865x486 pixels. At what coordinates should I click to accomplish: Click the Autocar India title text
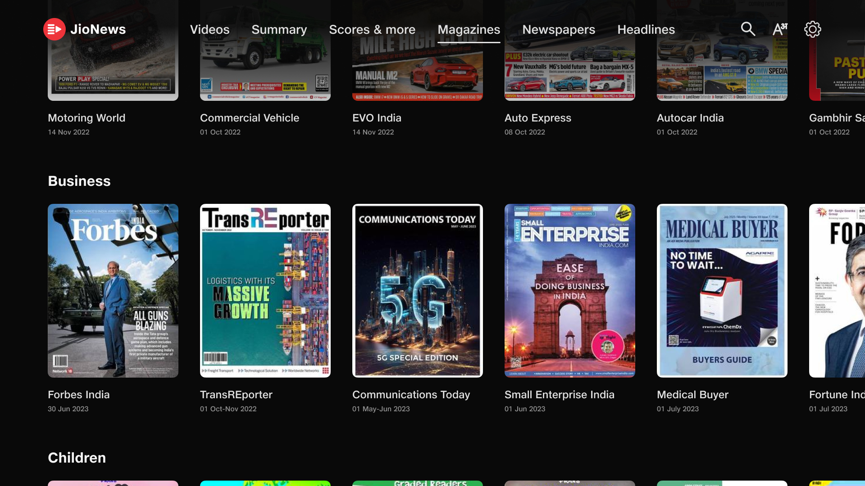(690, 118)
